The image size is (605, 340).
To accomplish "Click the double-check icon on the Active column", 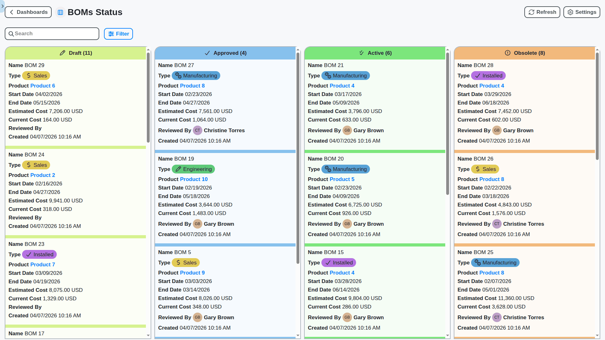I will click(361, 53).
